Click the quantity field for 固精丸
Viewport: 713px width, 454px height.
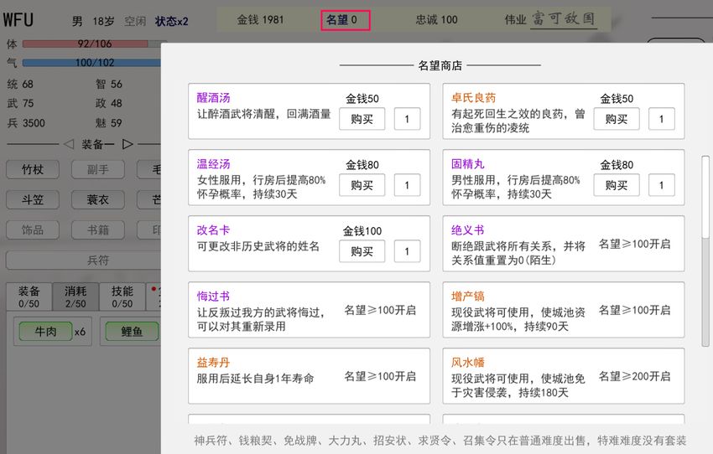[661, 185]
